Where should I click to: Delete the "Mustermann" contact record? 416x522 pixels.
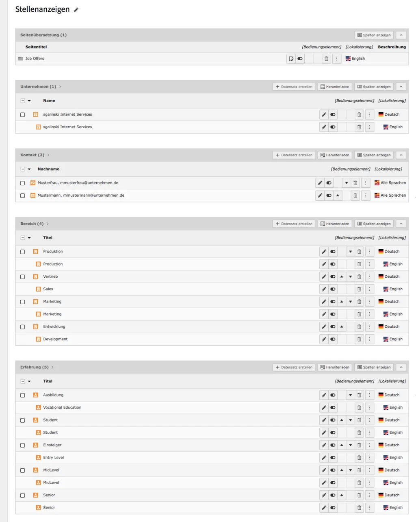point(355,195)
